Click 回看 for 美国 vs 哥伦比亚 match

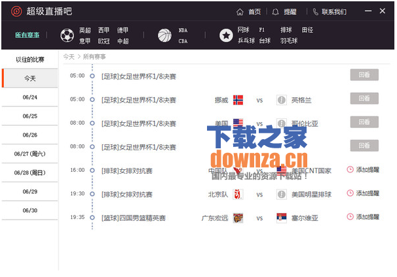coord(364,122)
